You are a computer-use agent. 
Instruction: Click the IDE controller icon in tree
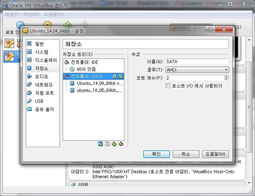(x=67, y=62)
